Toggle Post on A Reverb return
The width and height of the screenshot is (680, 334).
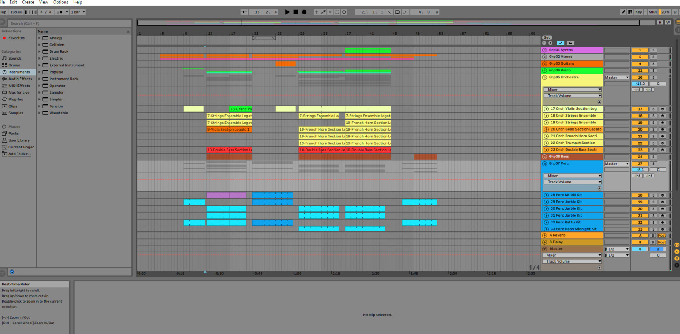662,235
